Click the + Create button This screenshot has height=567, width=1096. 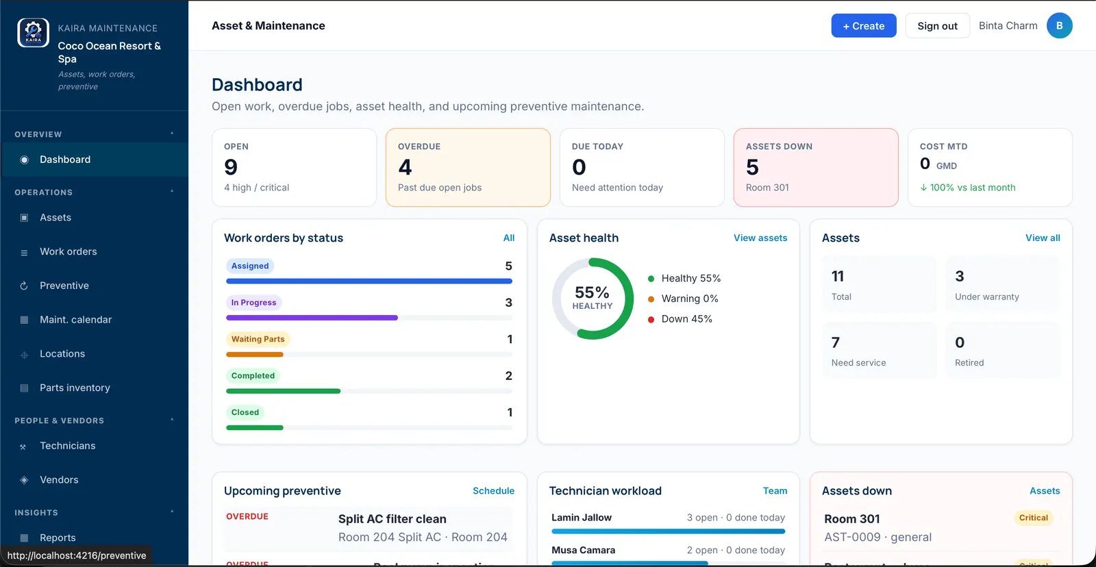pyautogui.click(x=863, y=26)
